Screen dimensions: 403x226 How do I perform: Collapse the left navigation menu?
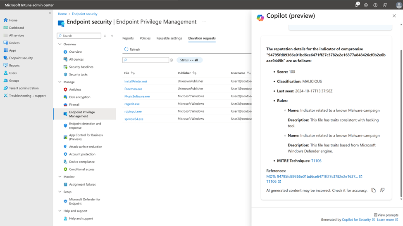(x=50, y=13)
